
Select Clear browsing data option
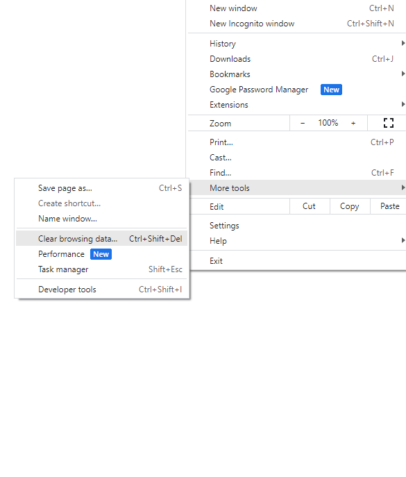(x=101, y=239)
